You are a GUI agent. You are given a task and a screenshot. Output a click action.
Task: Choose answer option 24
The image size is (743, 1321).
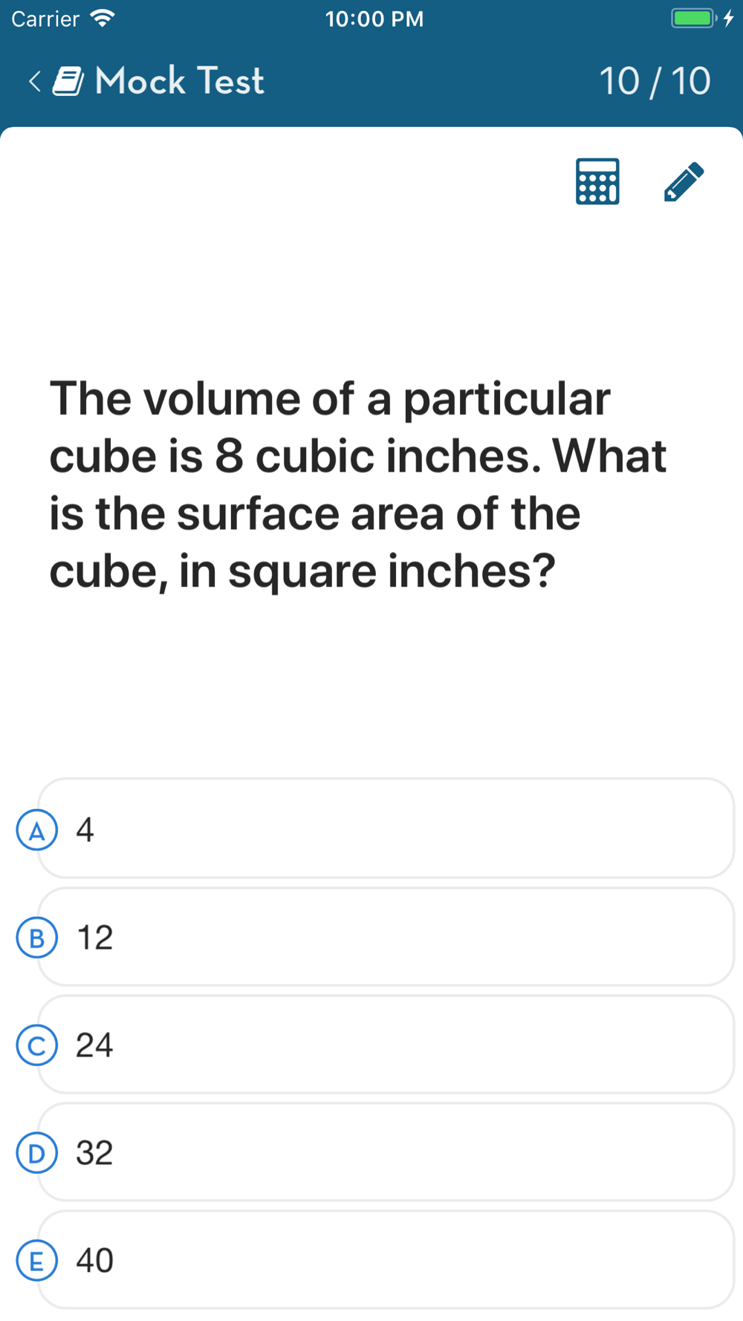tap(386, 1045)
